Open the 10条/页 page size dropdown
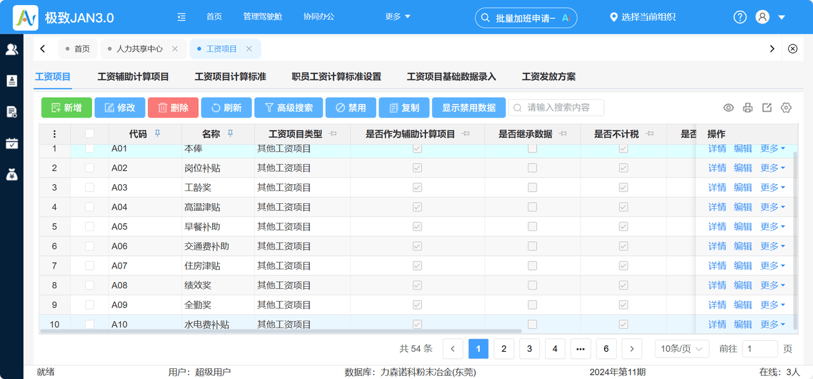Image resolution: width=813 pixels, height=379 pixels. point(682,349)
